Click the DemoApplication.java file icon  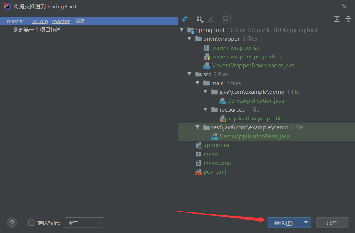coord(223,101)
